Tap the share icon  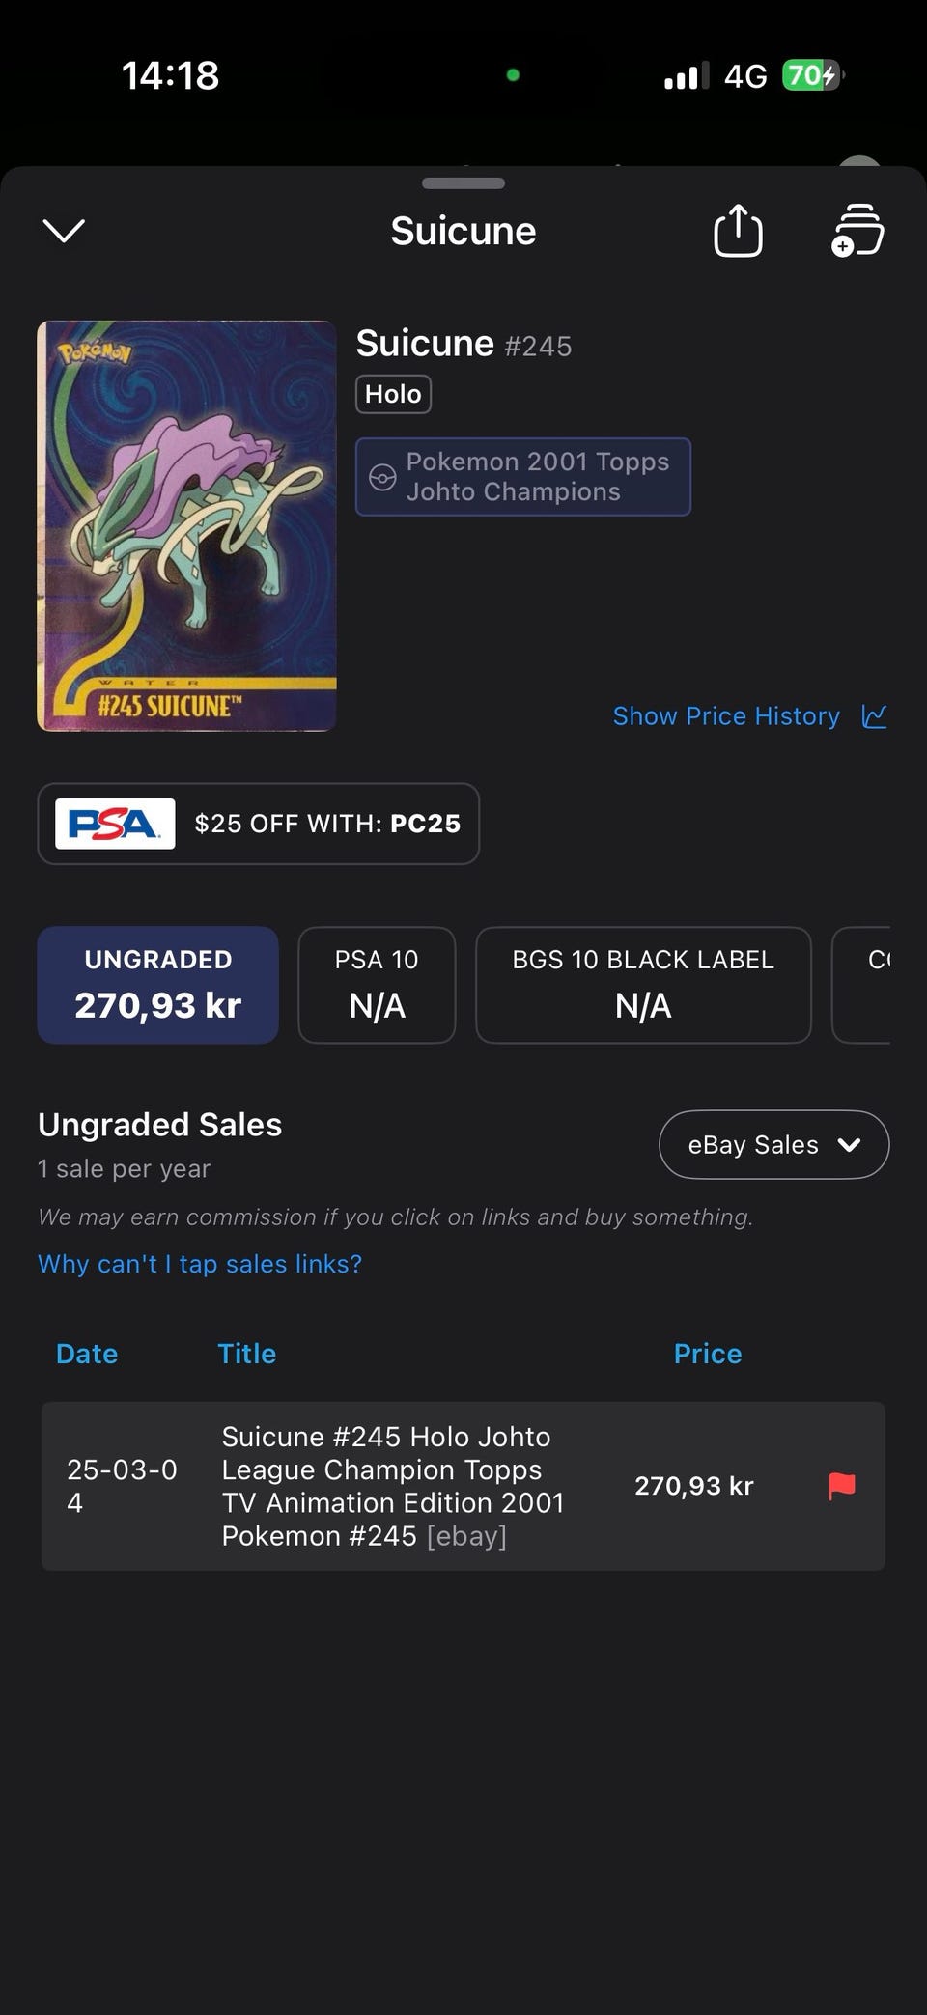tap(738, 231)
